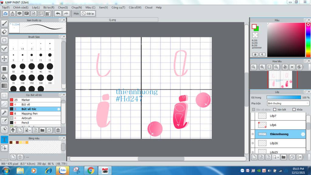This screenshot has width=311, height=175.
Task: Select the Select Eraser tool
Action: point(4,129)
